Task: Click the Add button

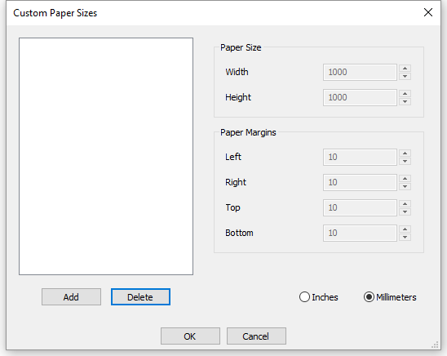Action: coord(71,297)
